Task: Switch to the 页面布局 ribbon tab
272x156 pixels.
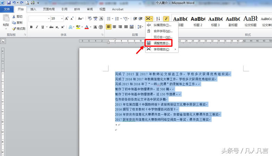Action: (x=48, y=9)
